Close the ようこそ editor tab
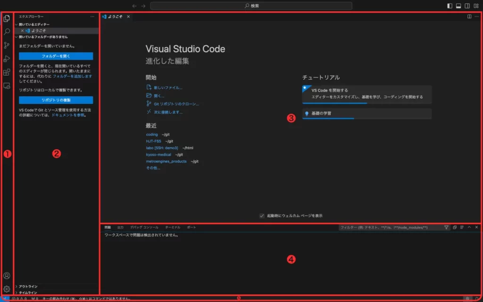 pyautogui.click(x=128, y=17)
